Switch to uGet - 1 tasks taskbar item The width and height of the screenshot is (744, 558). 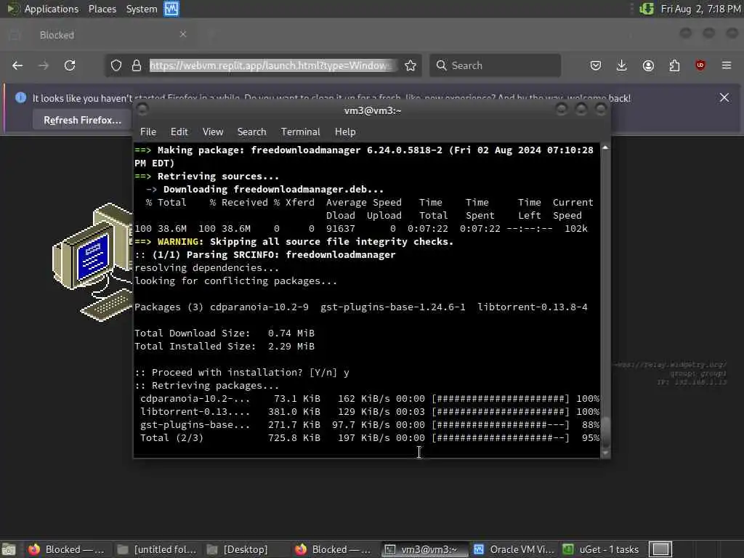[x=601, y=549]
